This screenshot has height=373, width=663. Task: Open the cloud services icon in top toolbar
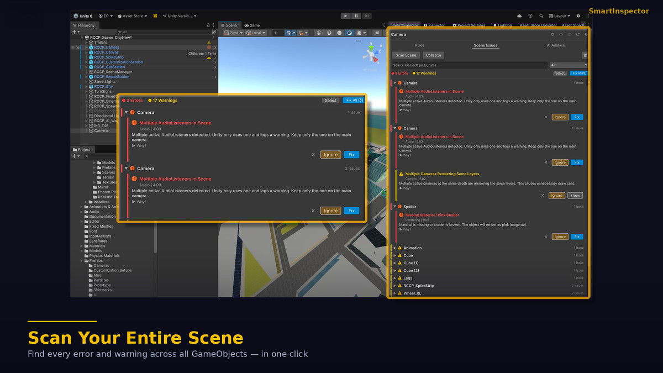[519, 16]
